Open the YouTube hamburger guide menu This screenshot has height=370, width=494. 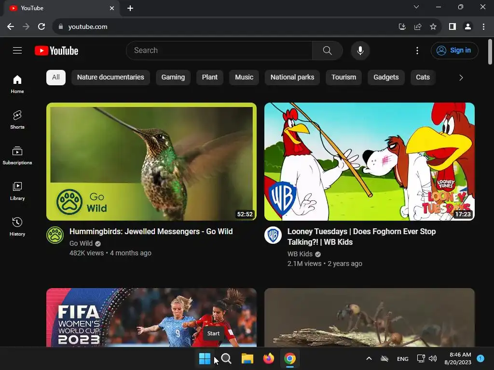[x=17, y=50]
